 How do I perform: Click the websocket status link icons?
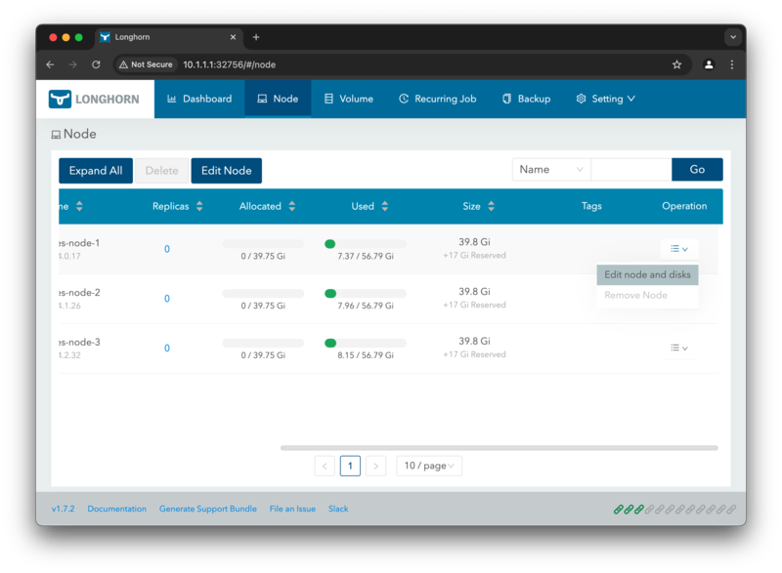tap(674, 510)
